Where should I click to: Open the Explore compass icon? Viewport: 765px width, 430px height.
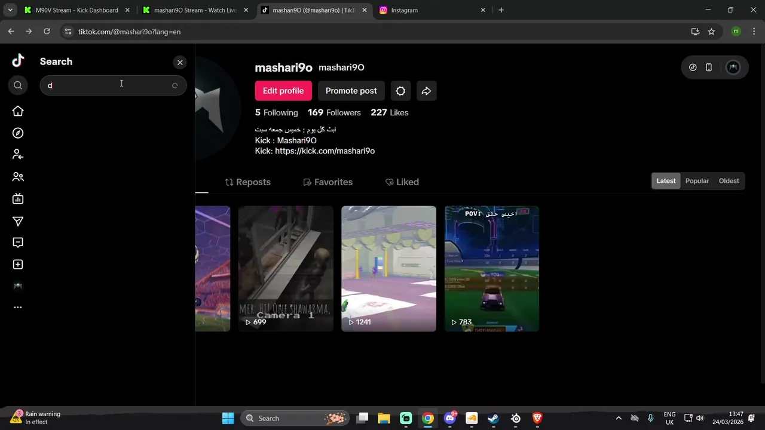click(x=18, y=133)
